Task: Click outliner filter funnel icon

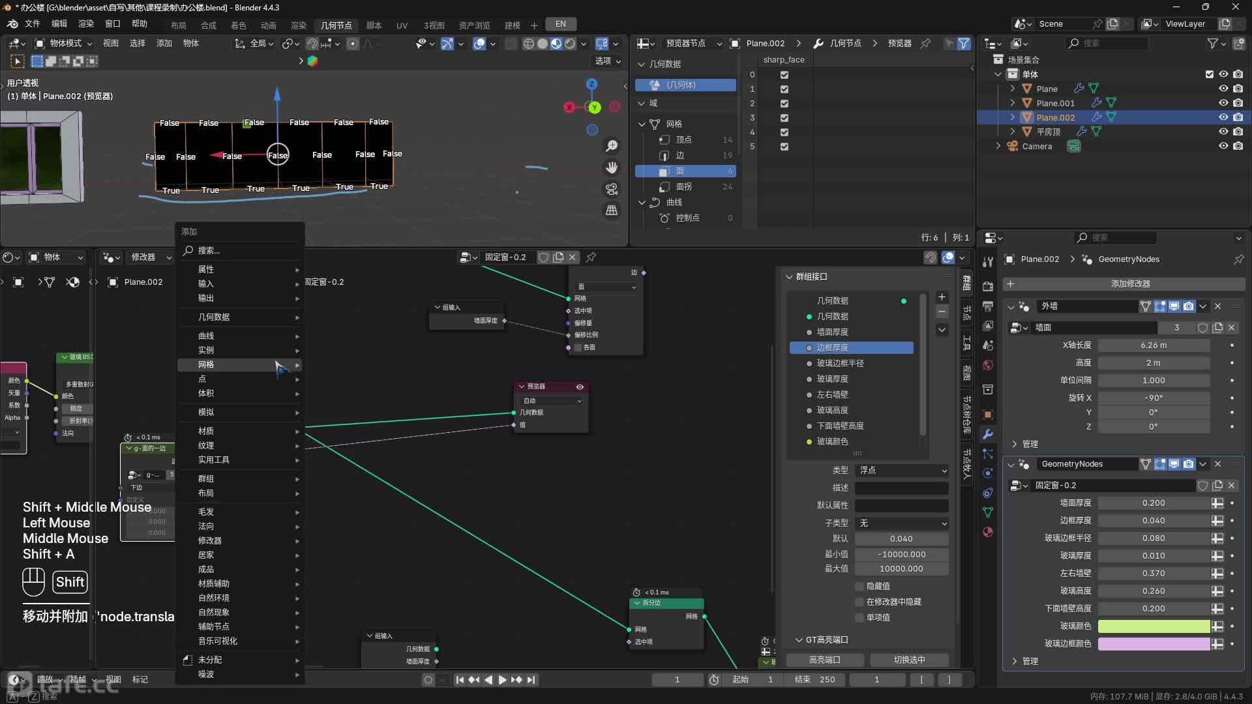Action: [x=1212, y=44]
